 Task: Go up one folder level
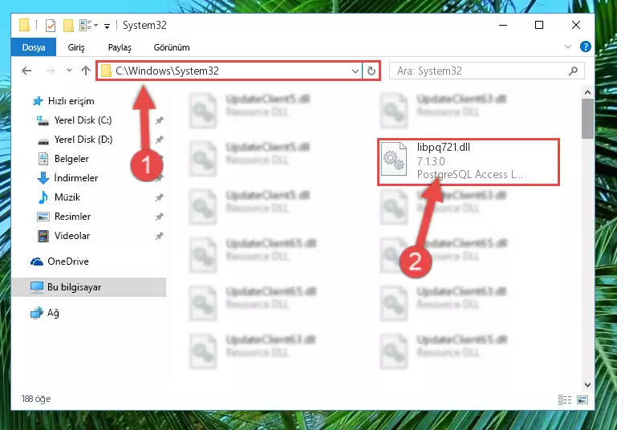click(86, 71)
